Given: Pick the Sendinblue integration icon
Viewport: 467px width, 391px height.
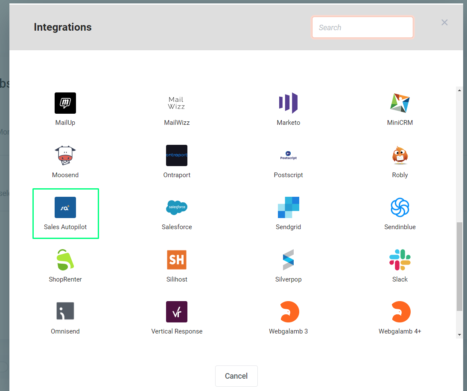Looking at the screenshot, I should tap(400, 207).
